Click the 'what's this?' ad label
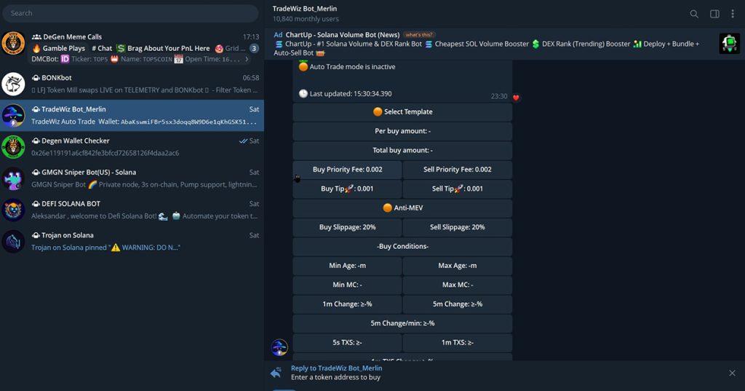 pos(418,35)
